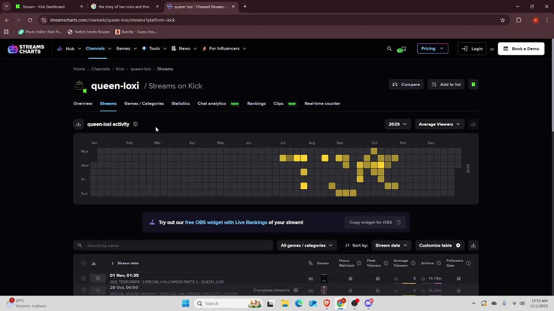Click the live streams counter icon
The height and width of the screenshot is (311, 554).
(x=402, y=49)
